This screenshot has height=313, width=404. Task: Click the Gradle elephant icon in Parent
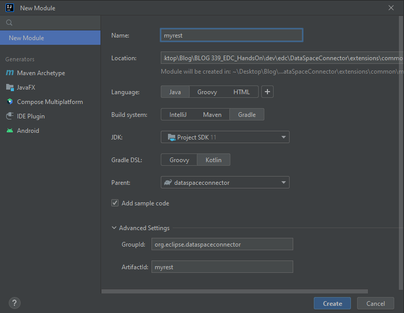point(168,182)
